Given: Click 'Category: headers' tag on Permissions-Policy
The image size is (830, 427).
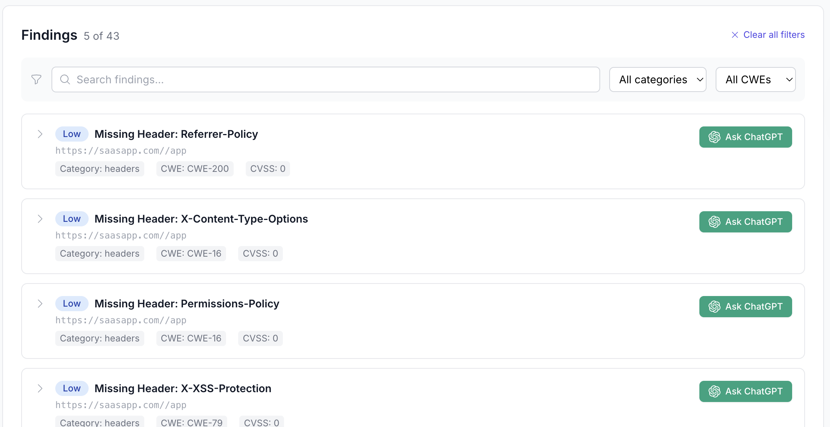Looking at the screenshot, I should 100,338.
